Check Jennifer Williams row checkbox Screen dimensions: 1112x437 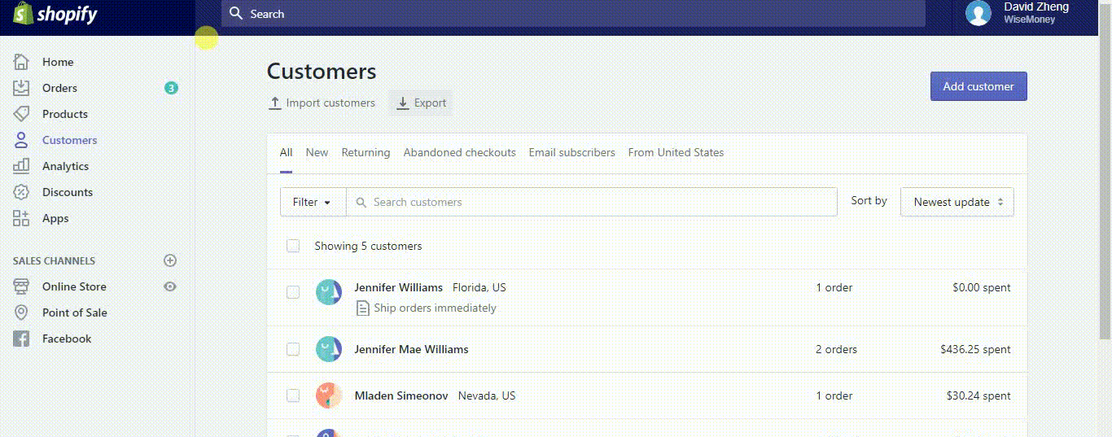tap(293, 292)
